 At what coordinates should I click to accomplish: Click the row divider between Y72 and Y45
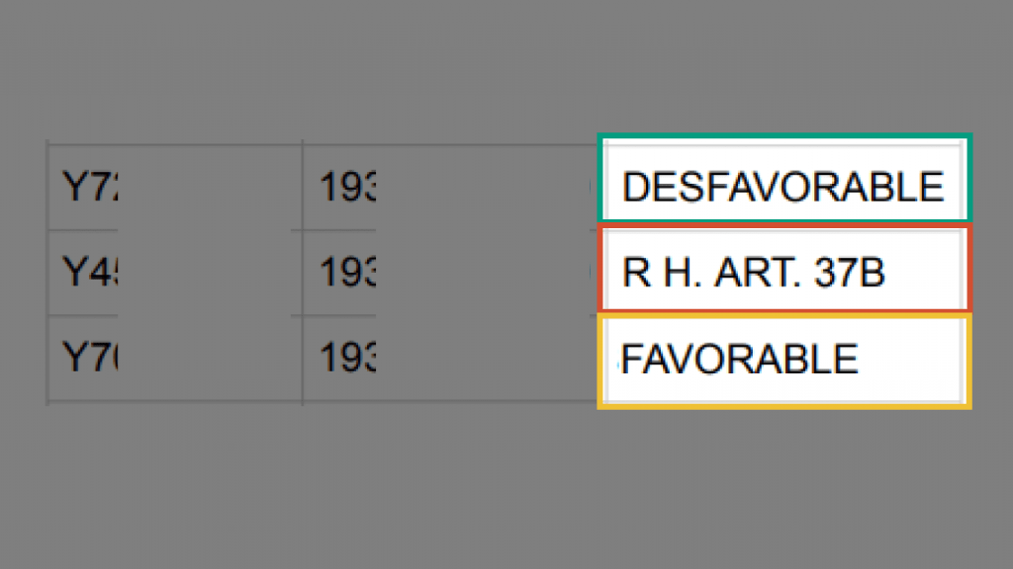[x=175, y=229]
